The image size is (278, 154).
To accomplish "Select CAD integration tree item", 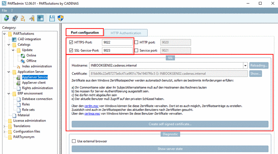I will 29,39.
